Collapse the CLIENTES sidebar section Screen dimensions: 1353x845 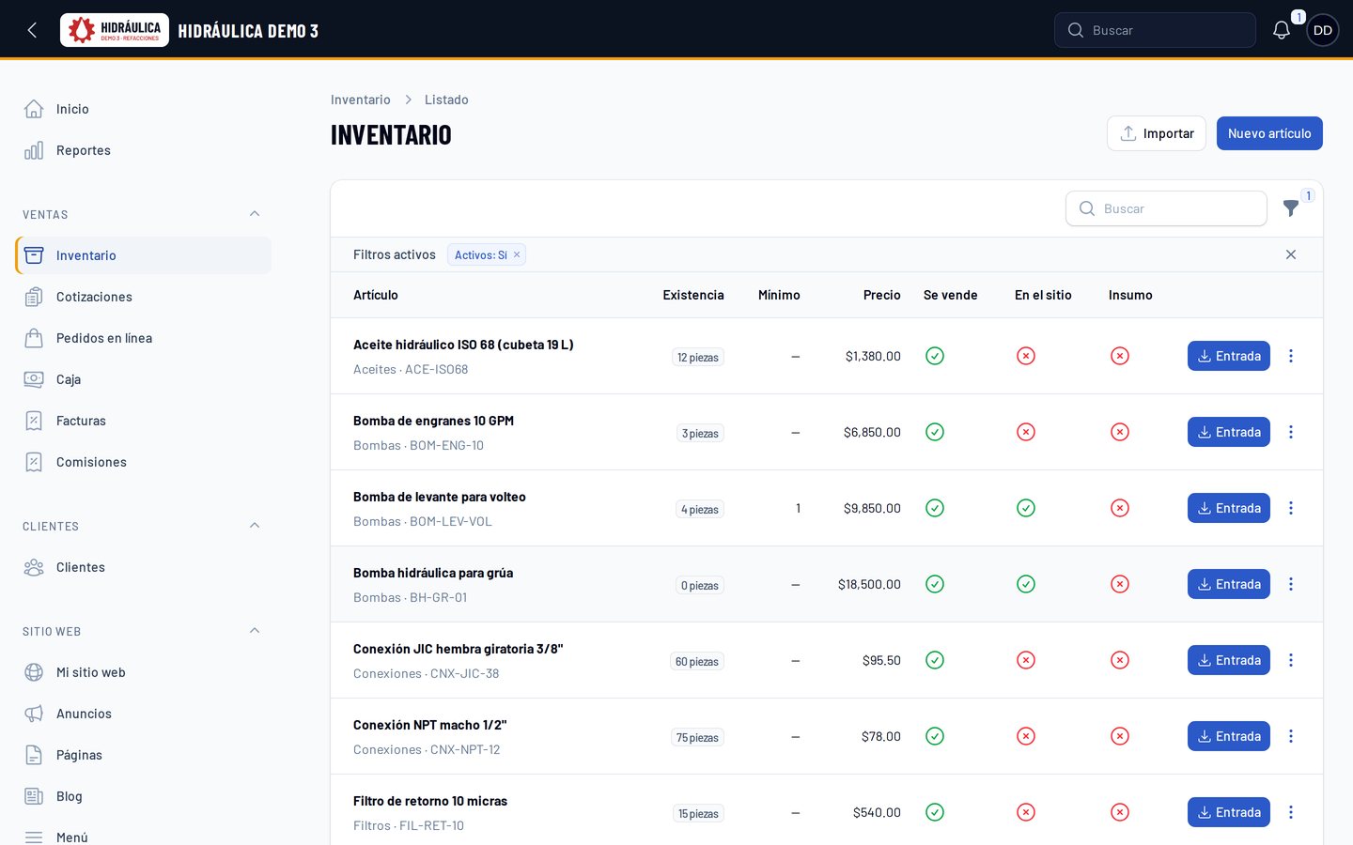coord(255,526)
